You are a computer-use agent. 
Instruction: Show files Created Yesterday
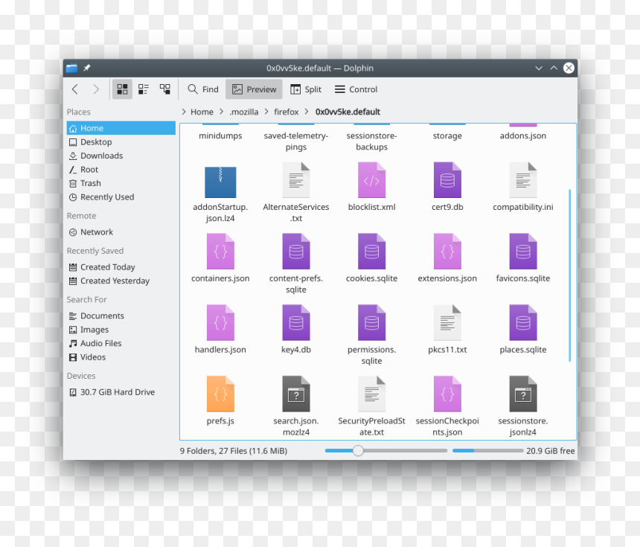click(x=121, y=281)
